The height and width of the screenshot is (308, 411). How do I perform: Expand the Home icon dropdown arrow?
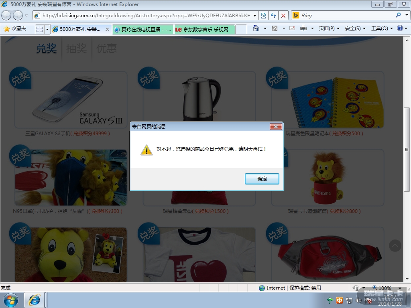point(265,28)
